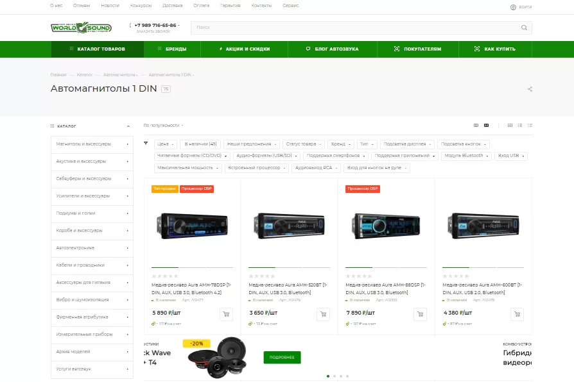Open the 'Вход USB' filter dropdown
The width and height of the screenshot is (574, 382).
[511, 156]
